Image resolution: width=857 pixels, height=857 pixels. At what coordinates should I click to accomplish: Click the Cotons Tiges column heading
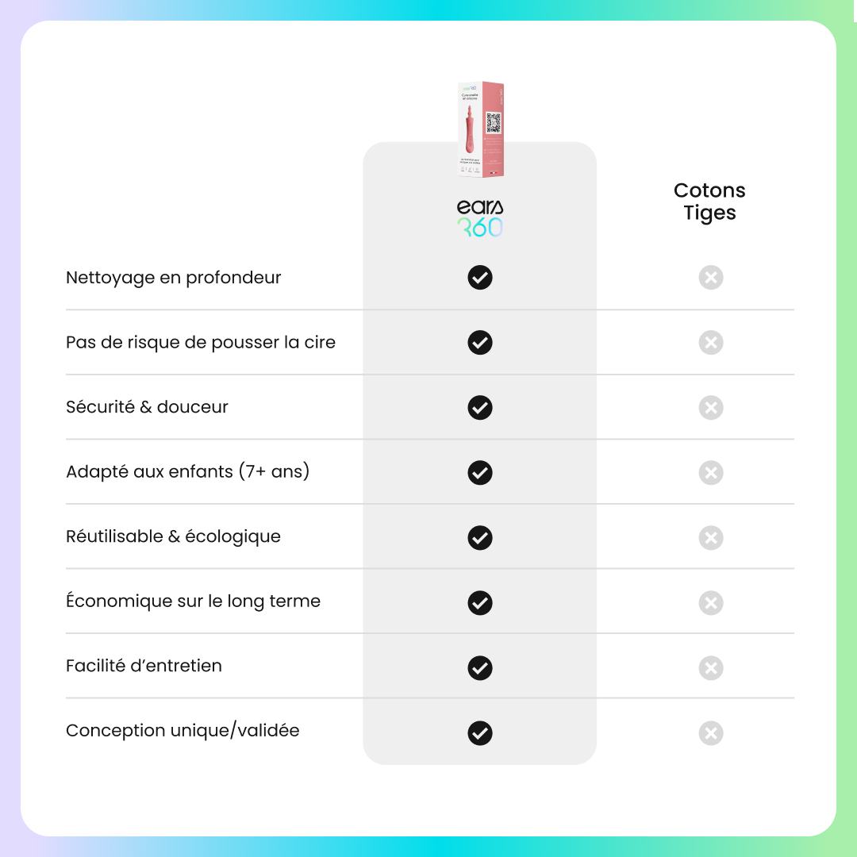709,202
